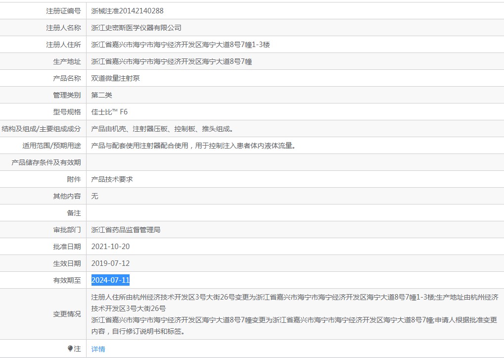Click the change text line ending 申请人根据批准变更
This screenshot has width=504, height=358.
294,320
